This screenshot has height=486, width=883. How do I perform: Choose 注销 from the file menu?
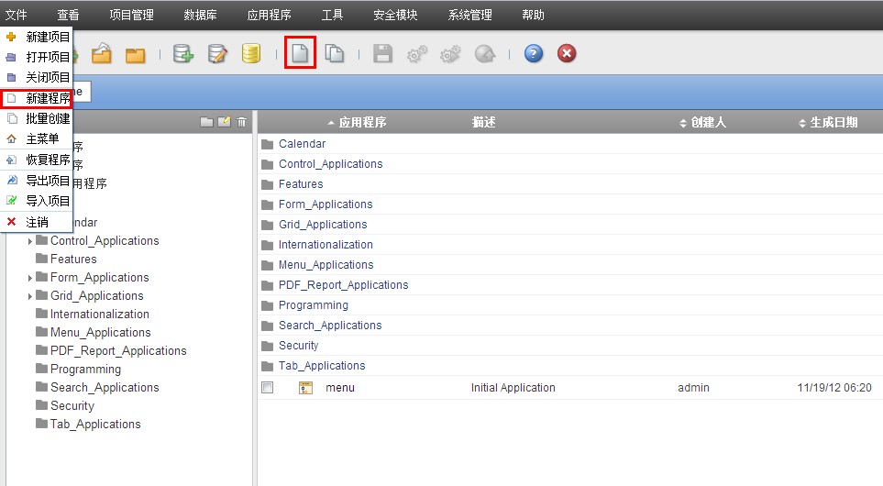point(36,222)
